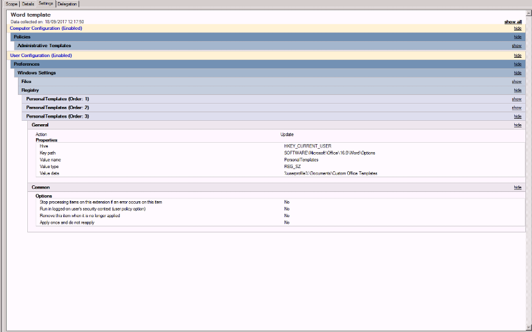Screen dimensions: 532x332
Task: Click the Value type property label
Action: tap(49, 167)
